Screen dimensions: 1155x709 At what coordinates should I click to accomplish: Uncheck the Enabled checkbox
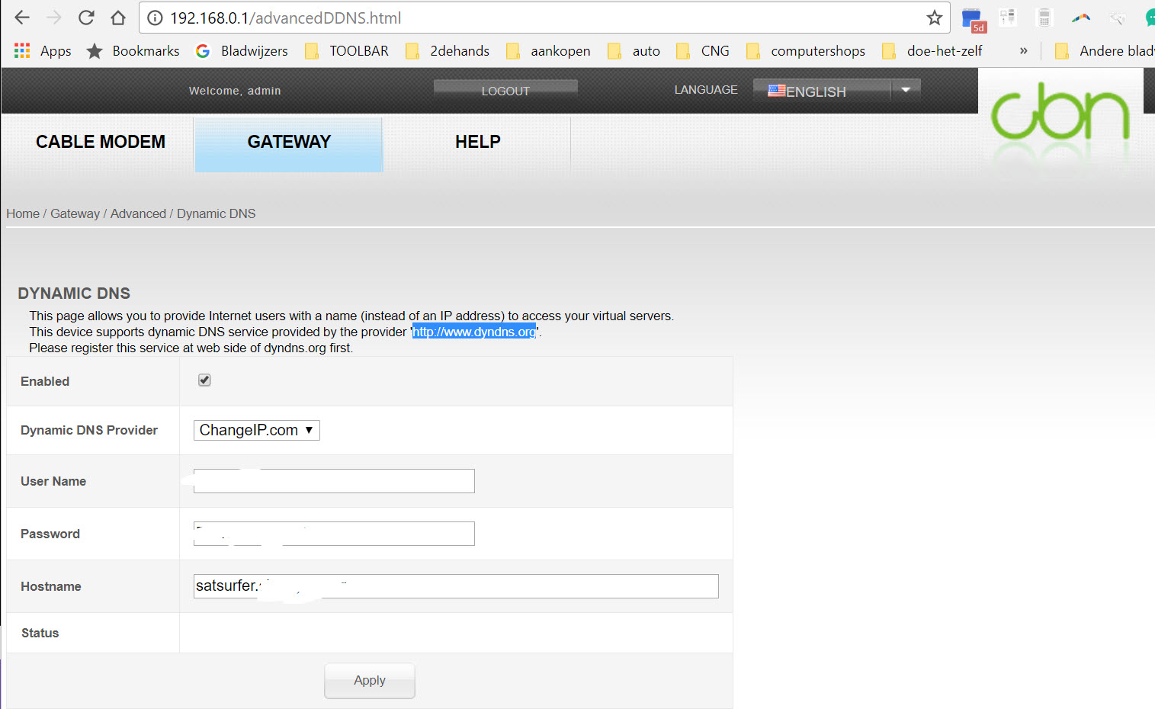(204, 380)
